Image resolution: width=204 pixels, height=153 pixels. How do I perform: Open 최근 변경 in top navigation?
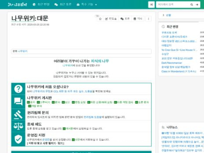click(x=41, y=4)
